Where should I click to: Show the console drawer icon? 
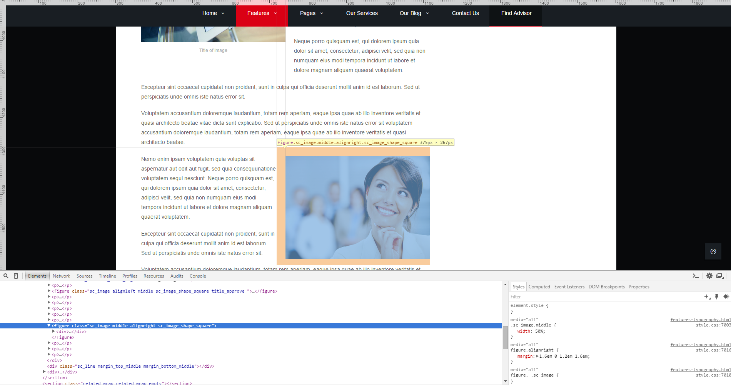[x=696, y=276]
